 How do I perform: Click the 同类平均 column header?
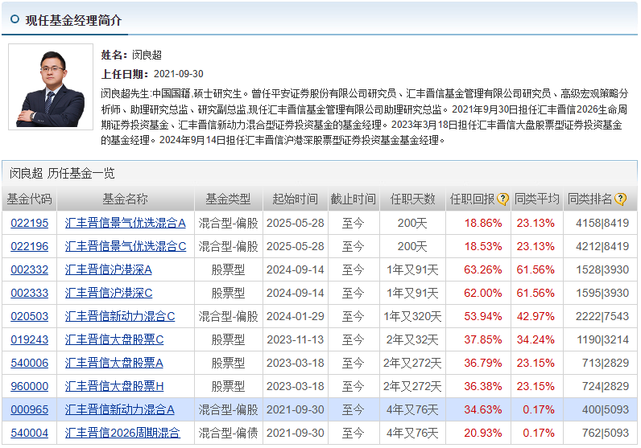tap(537, 199)
